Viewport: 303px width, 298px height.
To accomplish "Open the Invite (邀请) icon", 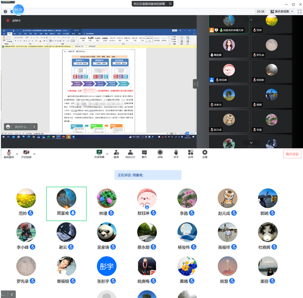I will (x=116, y=153).
